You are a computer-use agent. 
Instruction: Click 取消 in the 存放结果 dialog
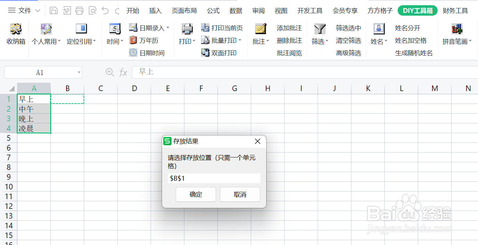tap(240, 194)
